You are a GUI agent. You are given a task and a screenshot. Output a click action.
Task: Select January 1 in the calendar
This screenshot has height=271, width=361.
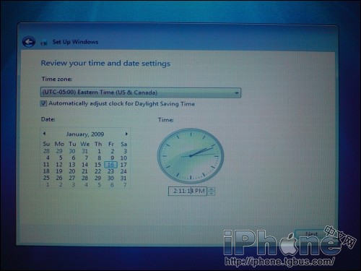point(99,151)
